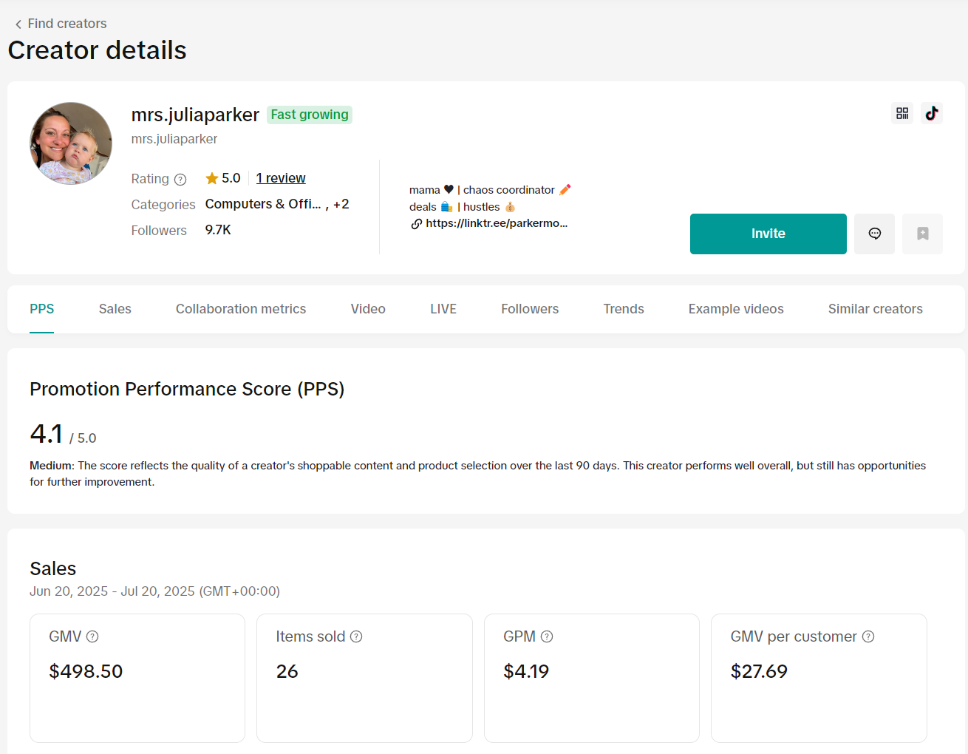The width and height of the screenshot is (968, 754).
Task: Open the linktr.ee bio link
Action: 496,223
